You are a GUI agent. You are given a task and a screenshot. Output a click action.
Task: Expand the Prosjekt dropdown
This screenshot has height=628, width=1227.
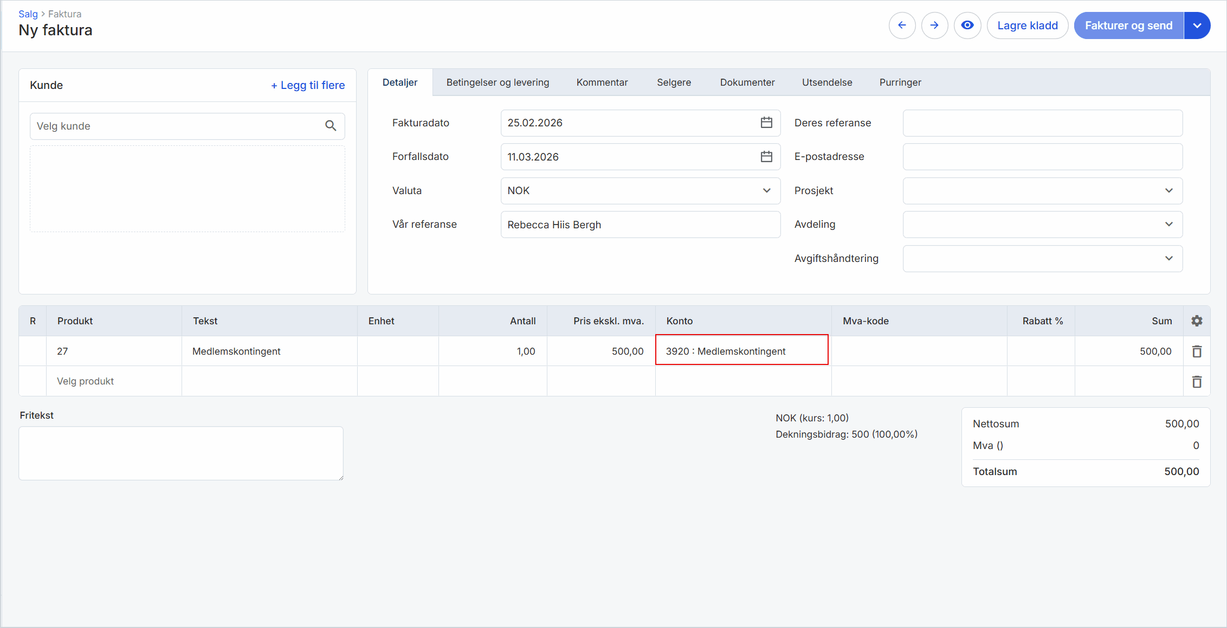[1042, 191]
